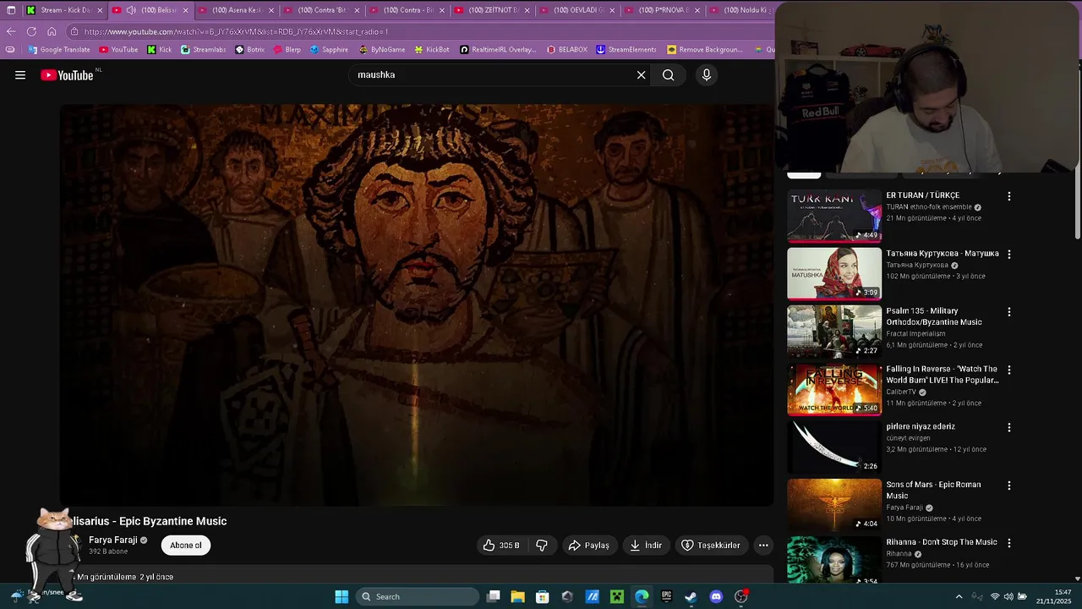
Task: Open options menu for Татьяна Куртукова - Матушка
Action: [x=1008, y=254]
